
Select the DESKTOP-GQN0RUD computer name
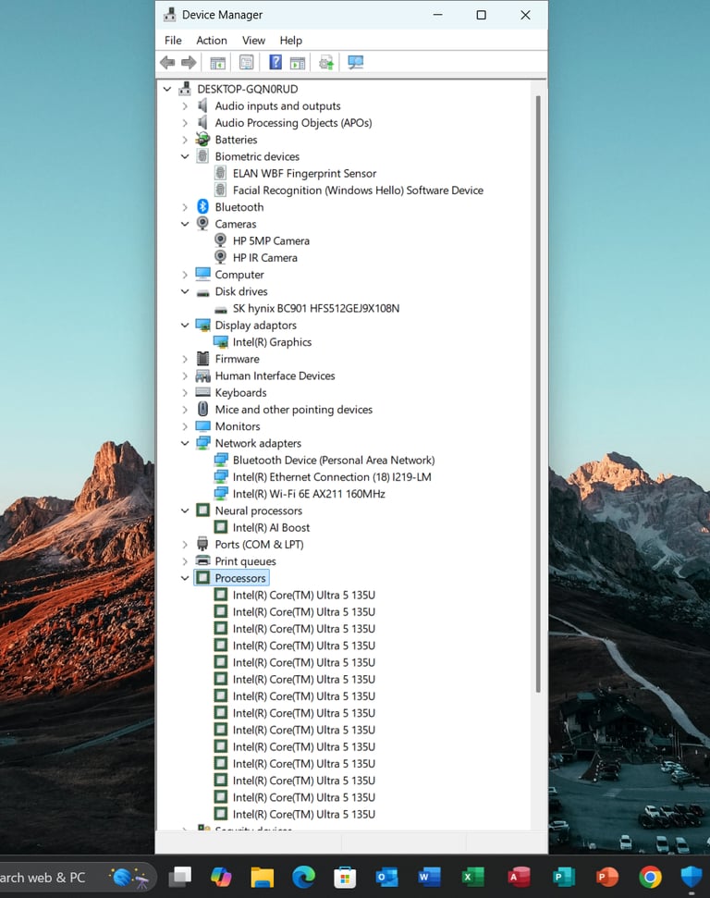248,90
